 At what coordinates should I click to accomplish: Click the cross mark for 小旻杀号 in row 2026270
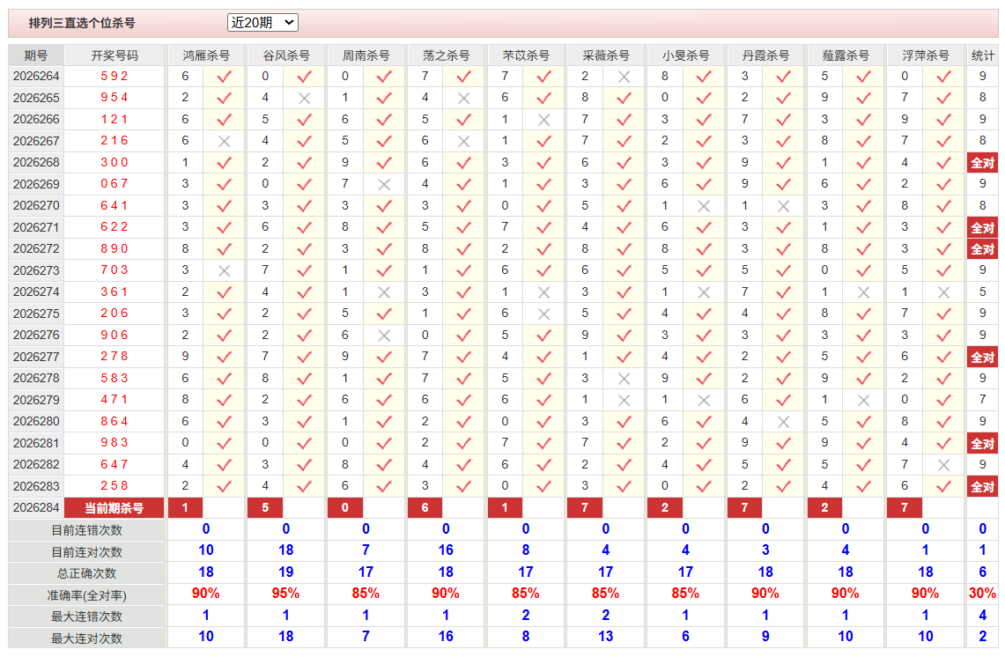pyautogui.click(x=704, y=206)
